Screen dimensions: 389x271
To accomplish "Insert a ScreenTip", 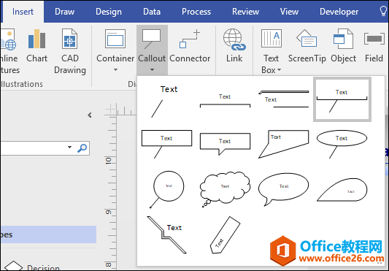I will point(307,45).
